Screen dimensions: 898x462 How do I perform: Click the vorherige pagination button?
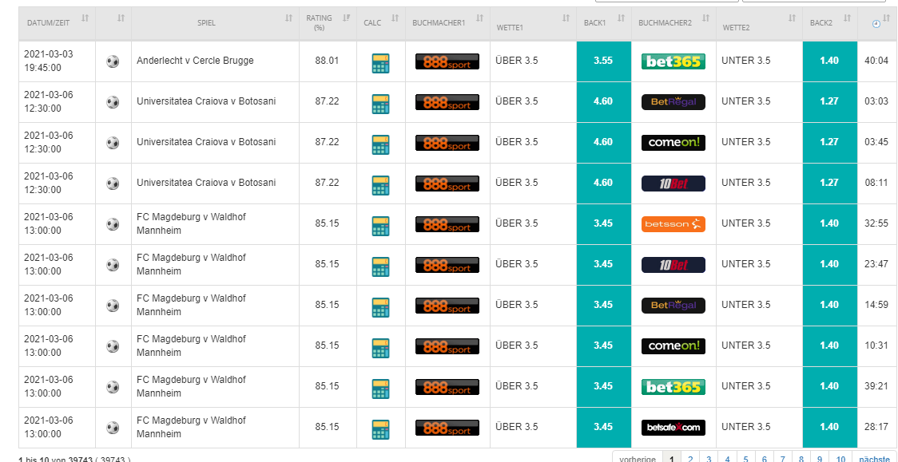[x=638, y=459]
